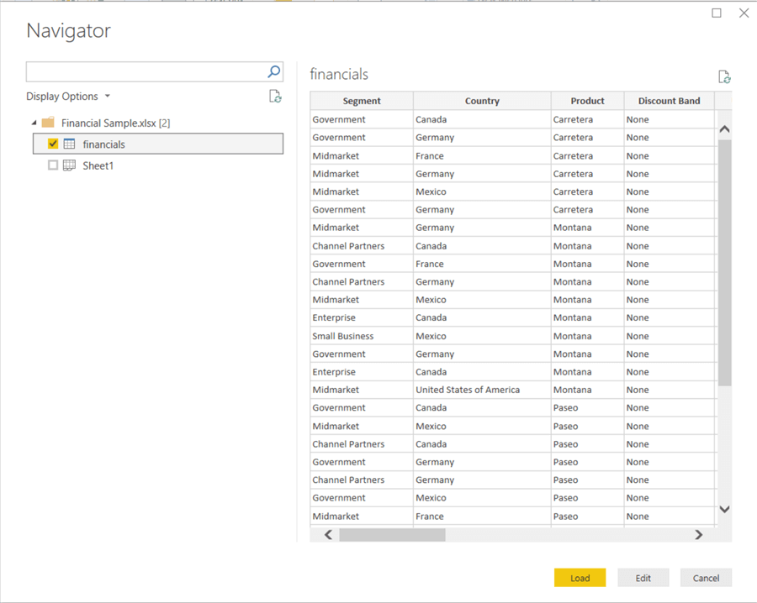The image size is (757, 603).
Task: Maximize the Navigator dialog window
Action: tap(717, 13)
